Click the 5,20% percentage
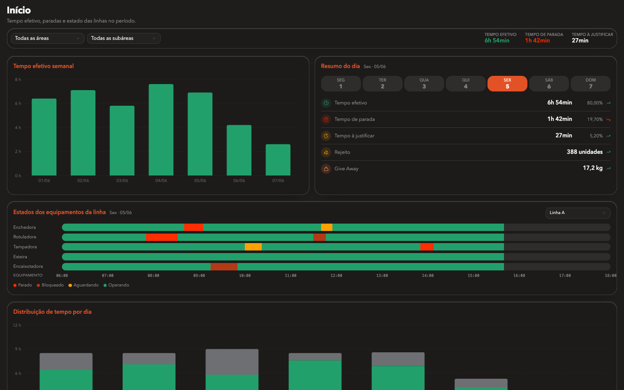The image size is (624, 390). (596, 136)
